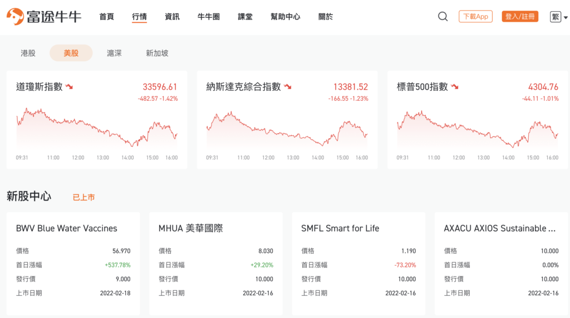This screenshot has height=318, width=570.
Task: Click BWV price 56.970
Action: tap(121, 251)
